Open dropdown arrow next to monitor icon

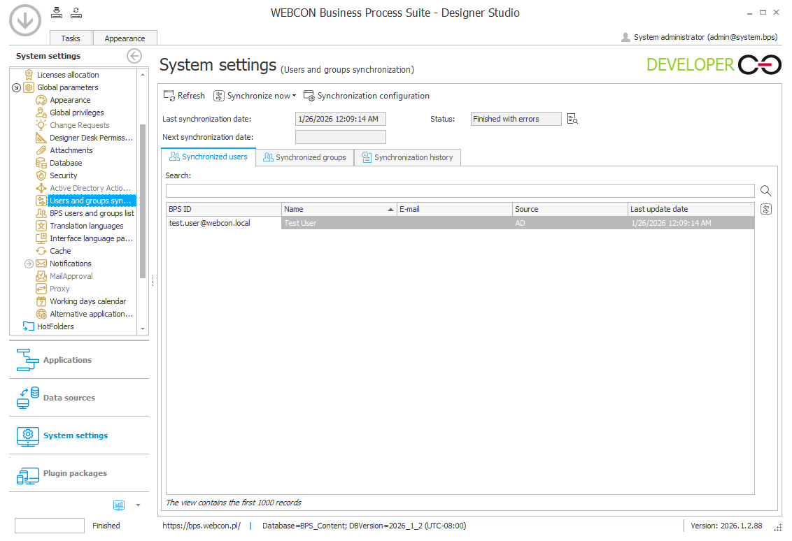[138, 505]
